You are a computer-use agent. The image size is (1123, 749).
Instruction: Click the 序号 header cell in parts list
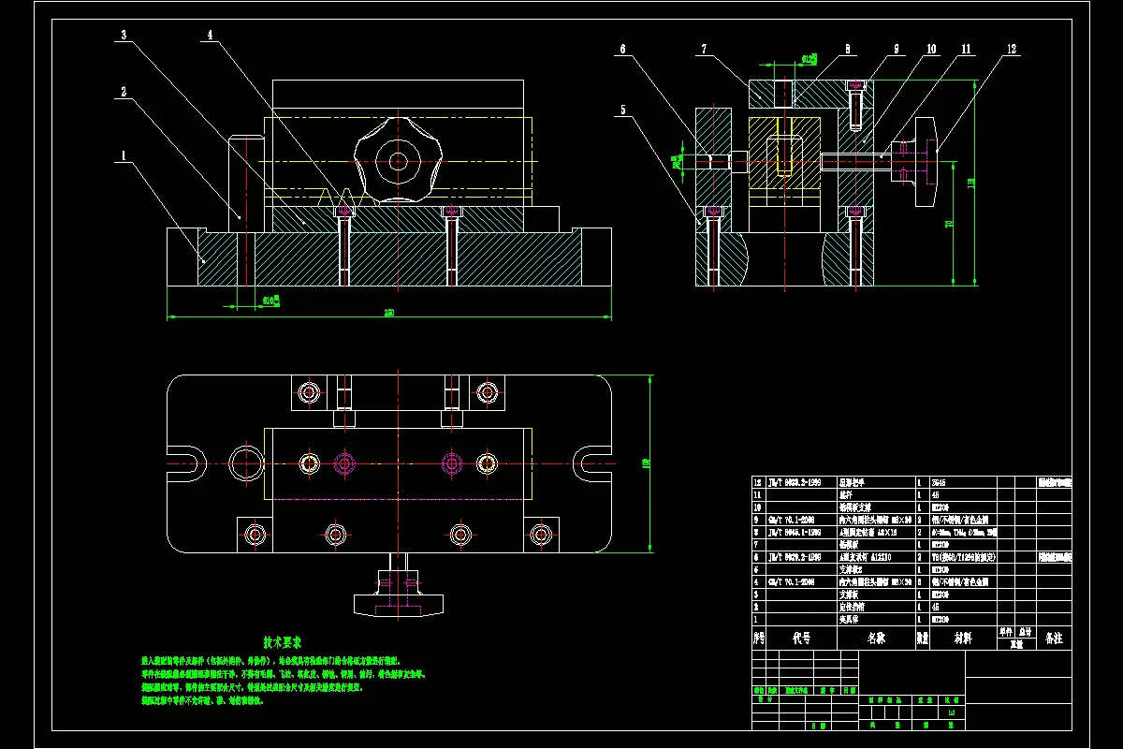tap(759, 639)
